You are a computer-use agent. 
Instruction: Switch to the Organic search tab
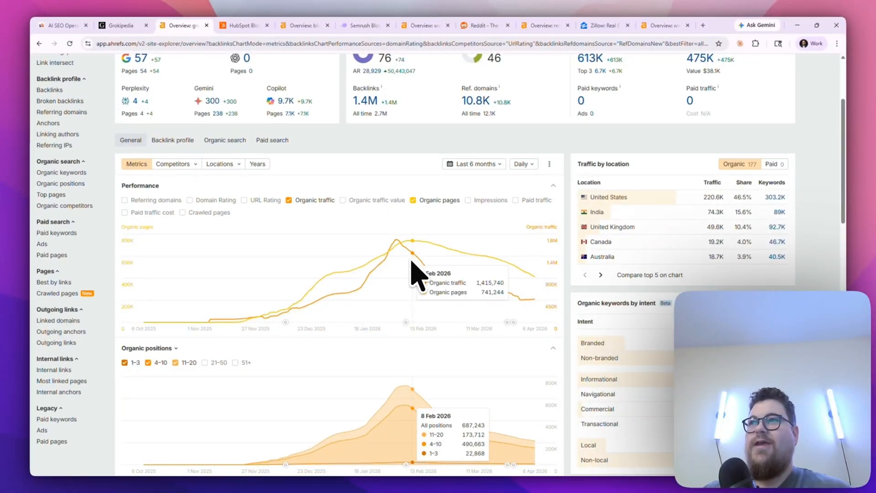pyautogui.click(x=224, y=140)
